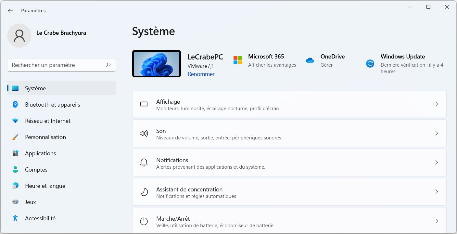Open the Applications section

point(61,153)
